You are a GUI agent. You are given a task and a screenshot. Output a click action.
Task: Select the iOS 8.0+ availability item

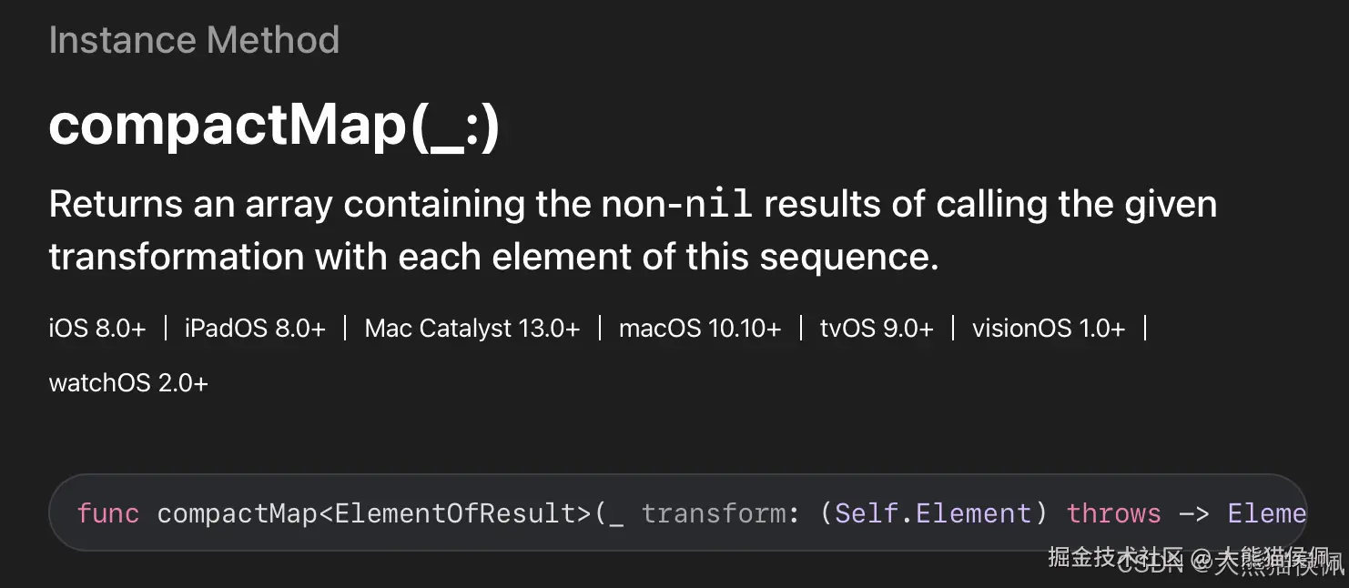97,329
